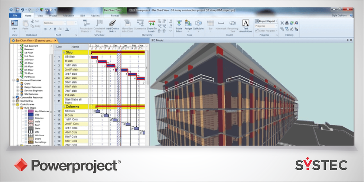Click the Cut scissors icon

click(x=32, y=22)
